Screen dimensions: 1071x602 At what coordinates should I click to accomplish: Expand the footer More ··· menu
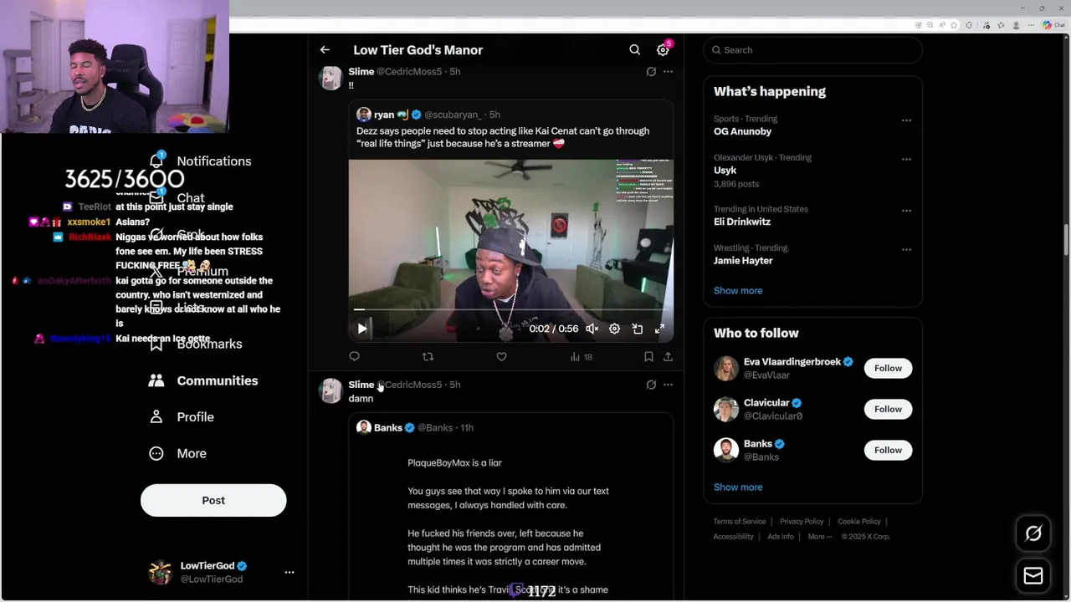pos(820,537)
